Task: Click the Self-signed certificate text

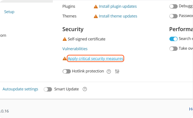Action: click(x=87, y=39)
